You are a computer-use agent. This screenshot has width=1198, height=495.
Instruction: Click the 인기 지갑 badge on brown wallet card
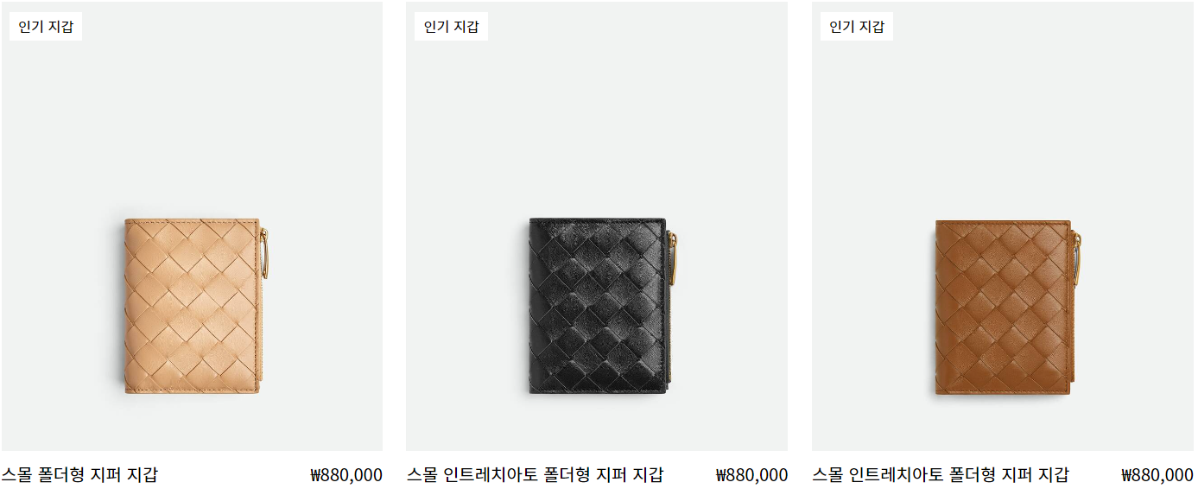pos(857,27)
